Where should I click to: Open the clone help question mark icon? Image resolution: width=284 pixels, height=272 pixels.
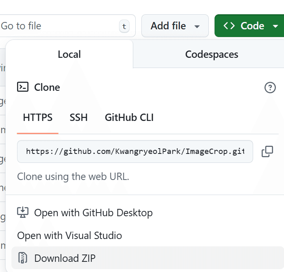[x=270, y=88]
